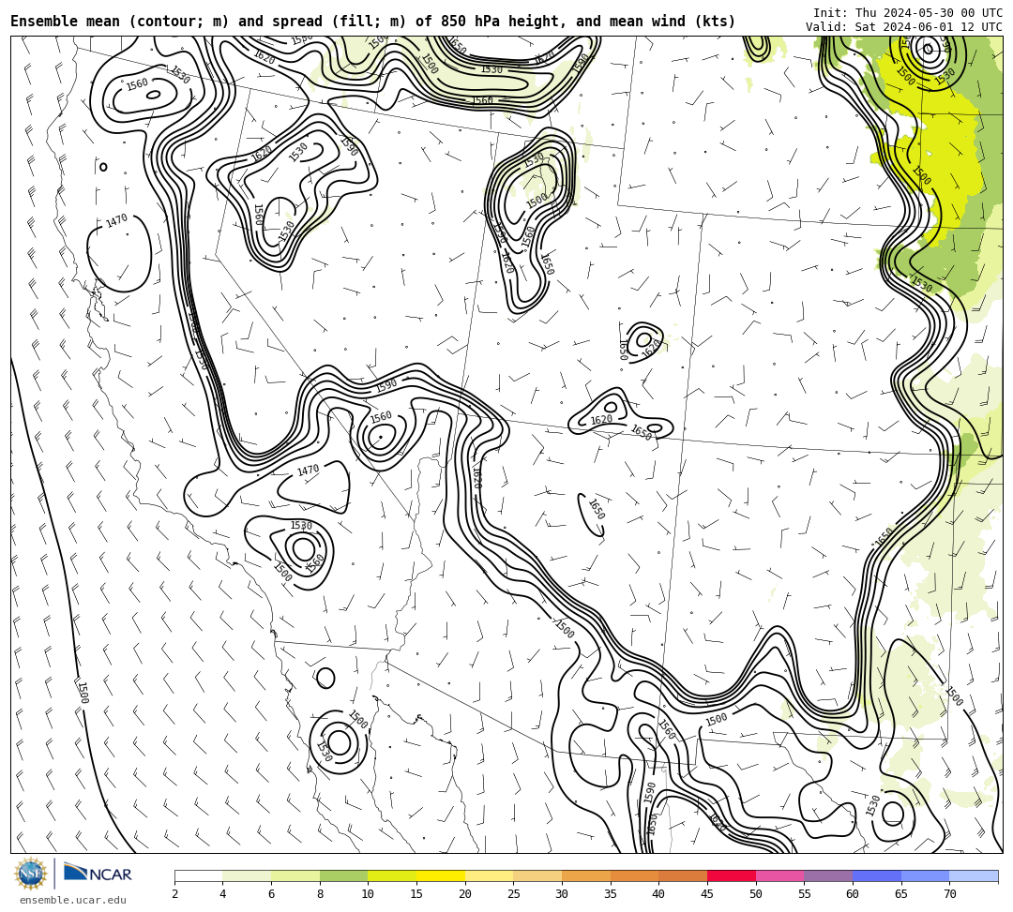The height and width of the screenshot is (912, 1013).
Task: Click the Init: Thu 2024-05-30 00 UTC text
Action: point(908,13)
